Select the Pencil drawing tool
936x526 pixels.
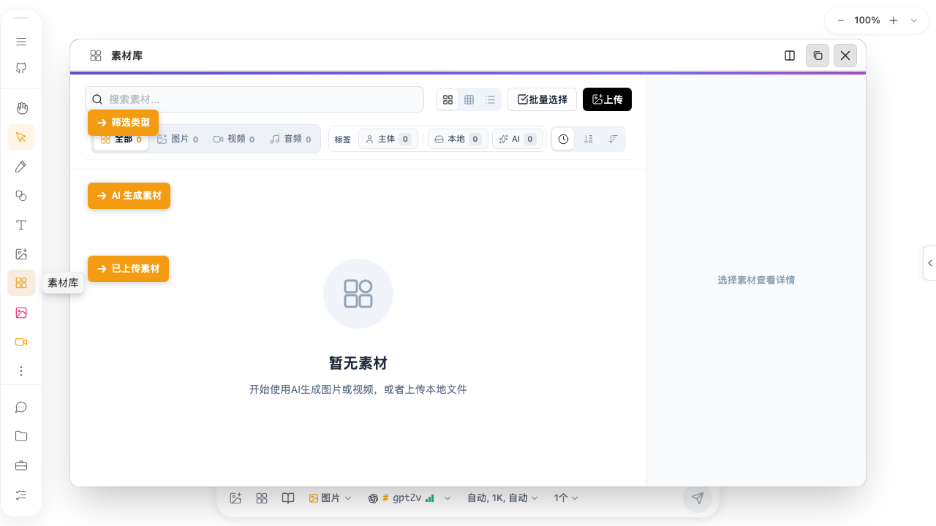(21, 167)
